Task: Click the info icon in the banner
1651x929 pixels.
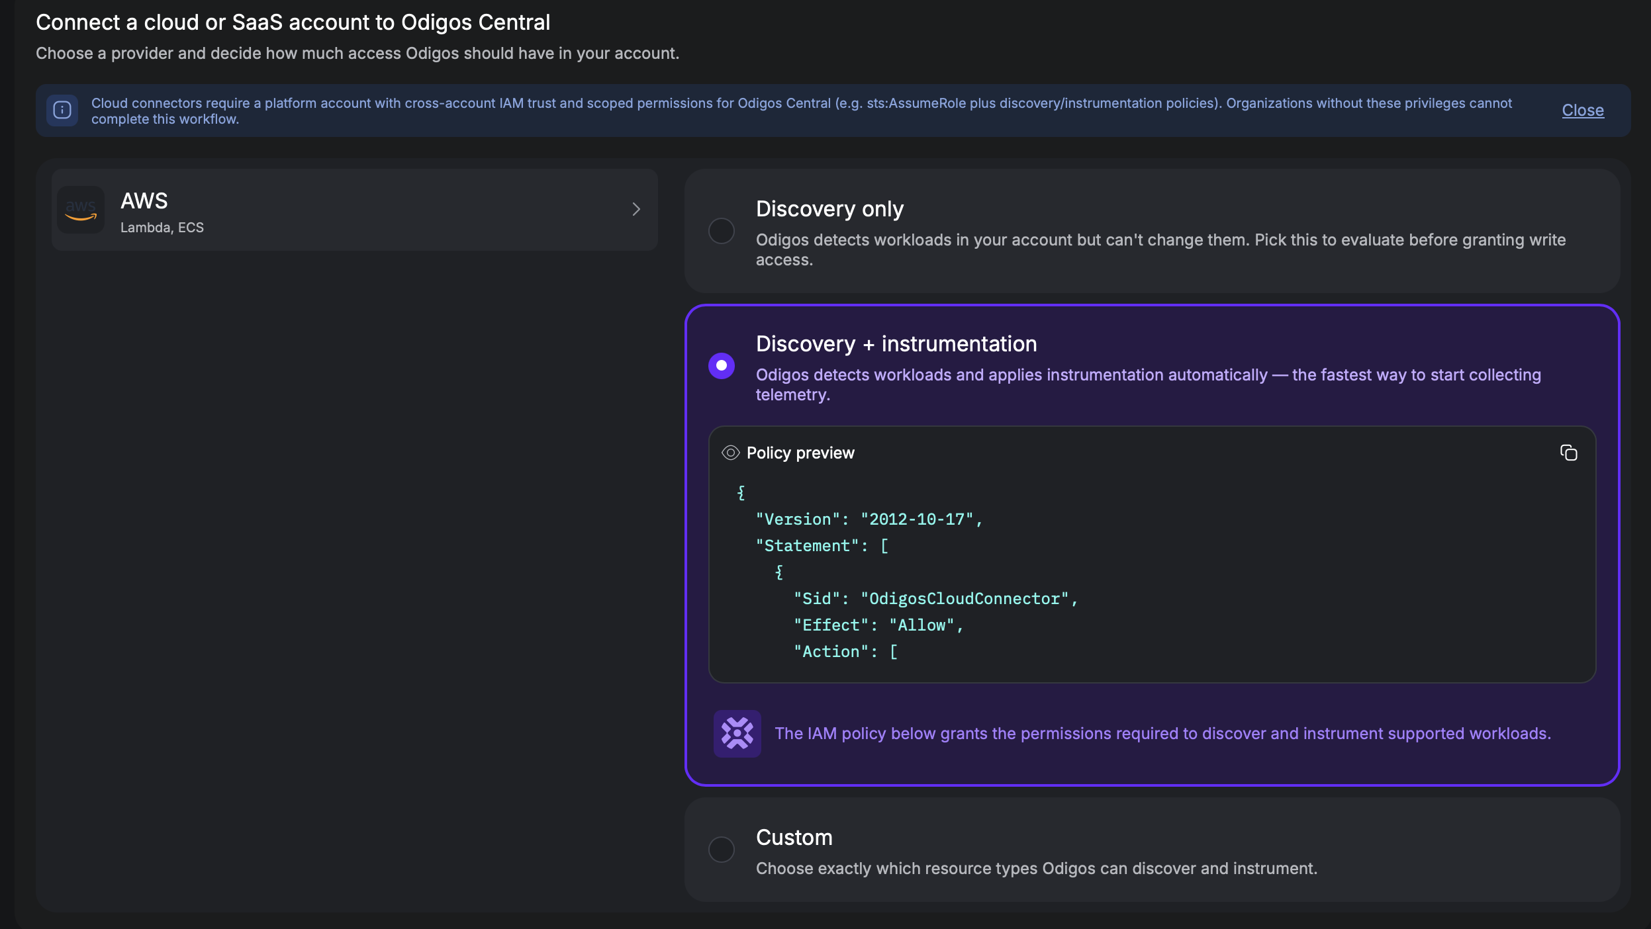Action: point(62,110)
